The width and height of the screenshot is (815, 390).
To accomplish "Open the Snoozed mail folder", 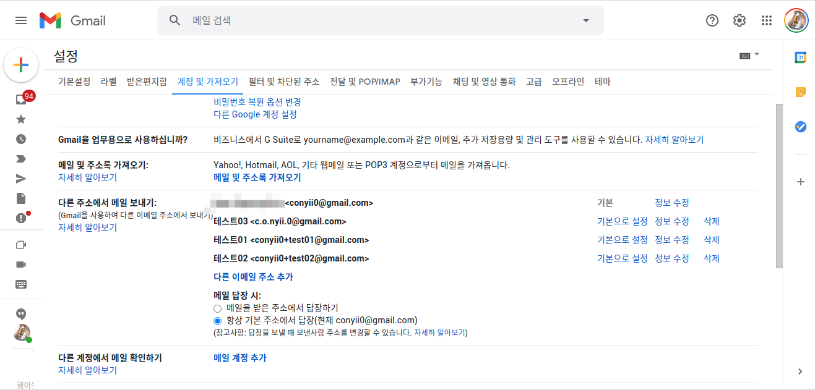I will [x=20, y=138].
